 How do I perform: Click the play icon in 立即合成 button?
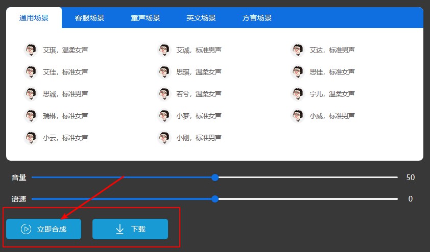pos(26,229)
